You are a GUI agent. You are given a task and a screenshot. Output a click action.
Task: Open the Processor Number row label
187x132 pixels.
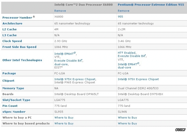pos(17,18)
